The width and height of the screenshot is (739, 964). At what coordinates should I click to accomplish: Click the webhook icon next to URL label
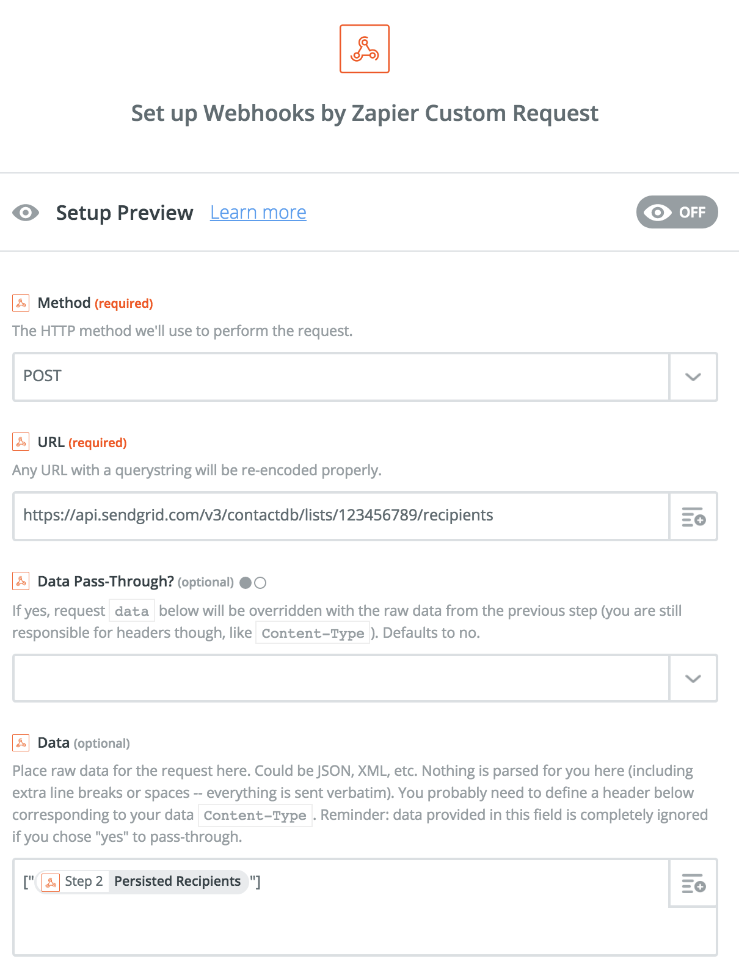pyautogui.click(x=21, y=442)
